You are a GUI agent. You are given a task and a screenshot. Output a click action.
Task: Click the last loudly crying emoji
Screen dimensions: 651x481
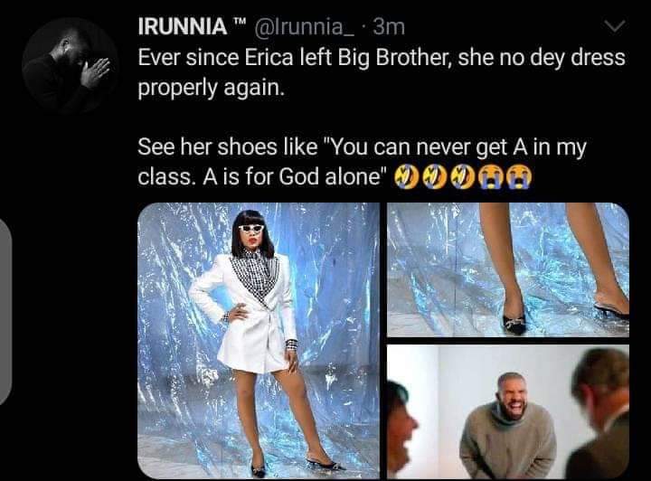[519, 177]
